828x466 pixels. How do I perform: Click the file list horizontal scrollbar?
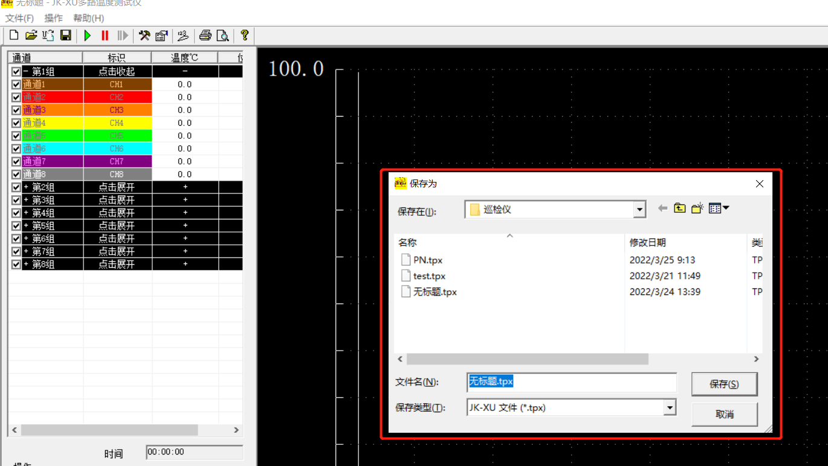pos(527,359)
